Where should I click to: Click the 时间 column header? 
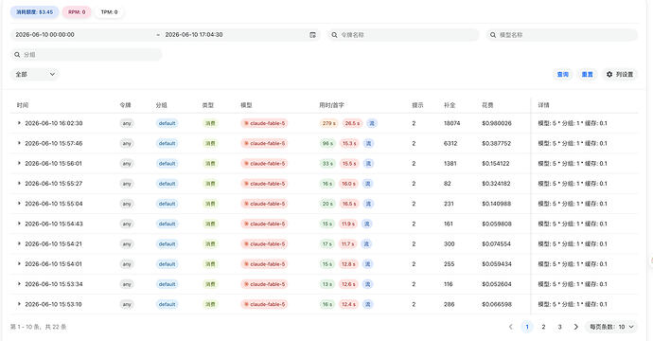coord(23,105)
